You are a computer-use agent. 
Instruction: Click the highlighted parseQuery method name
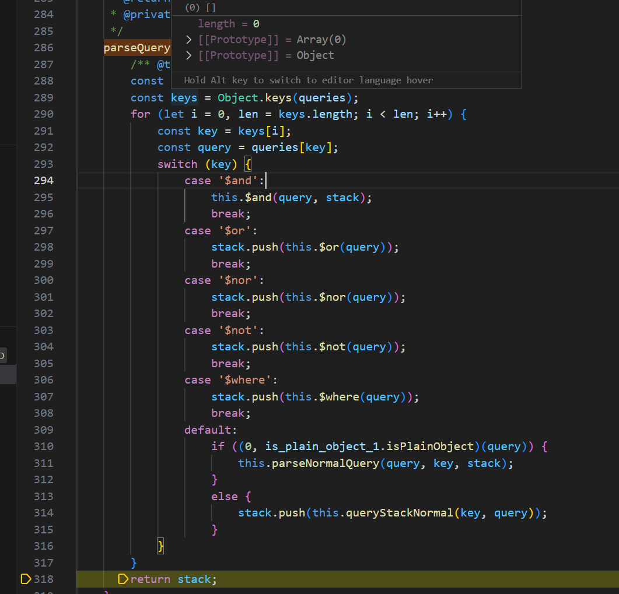137,48
